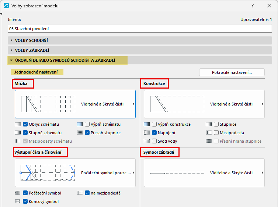Click the Výplň schématu icon
The width and height of the screenshot is (278, 207).
click(80, 124)
